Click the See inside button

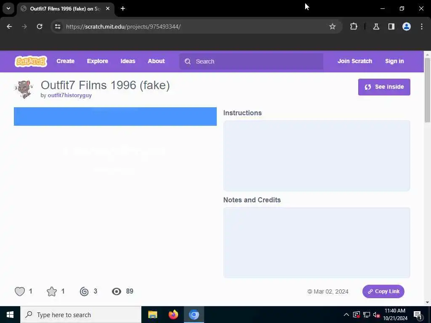pos(384,87)
